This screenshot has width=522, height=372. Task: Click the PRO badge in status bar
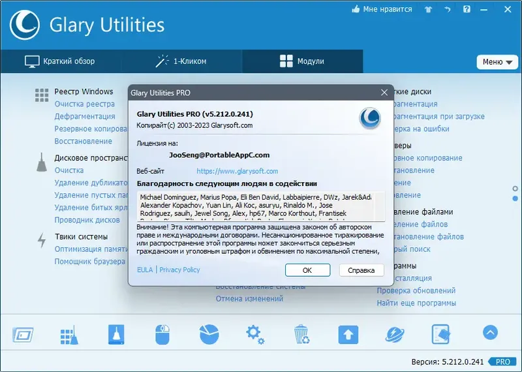point(502,362)
